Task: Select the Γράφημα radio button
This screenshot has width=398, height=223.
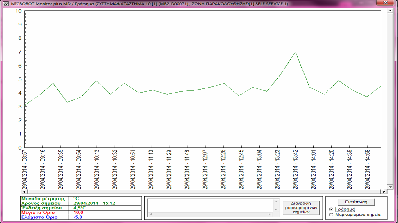Action: [331, 209]
